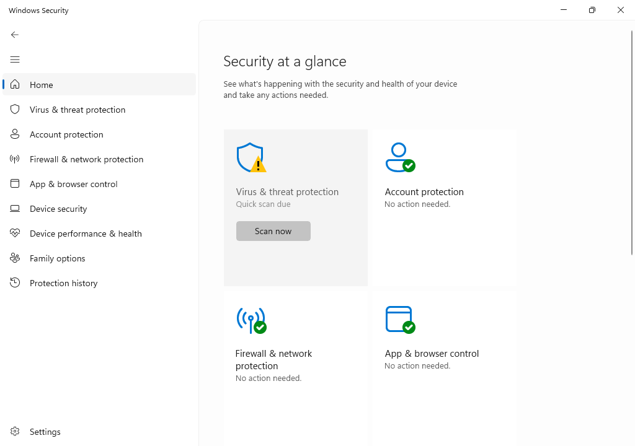Click the Firewall & network protection antenna icon in sidebar
Viewport: 635px width, 446px height.
pyautogui.click(x=15, y=159)
